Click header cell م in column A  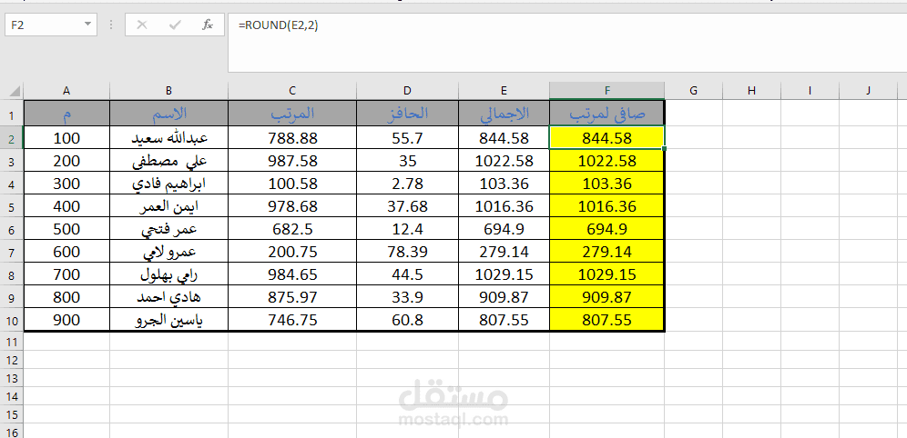66,114
